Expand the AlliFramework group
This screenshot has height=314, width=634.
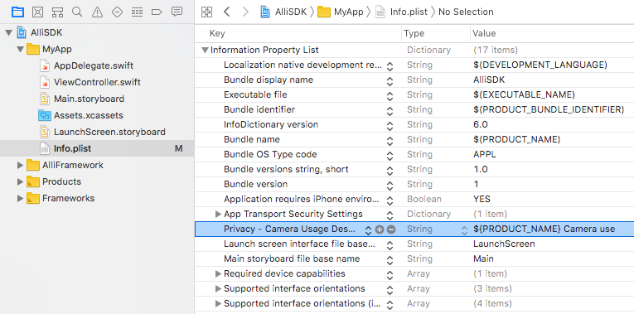tap(20, 165)
